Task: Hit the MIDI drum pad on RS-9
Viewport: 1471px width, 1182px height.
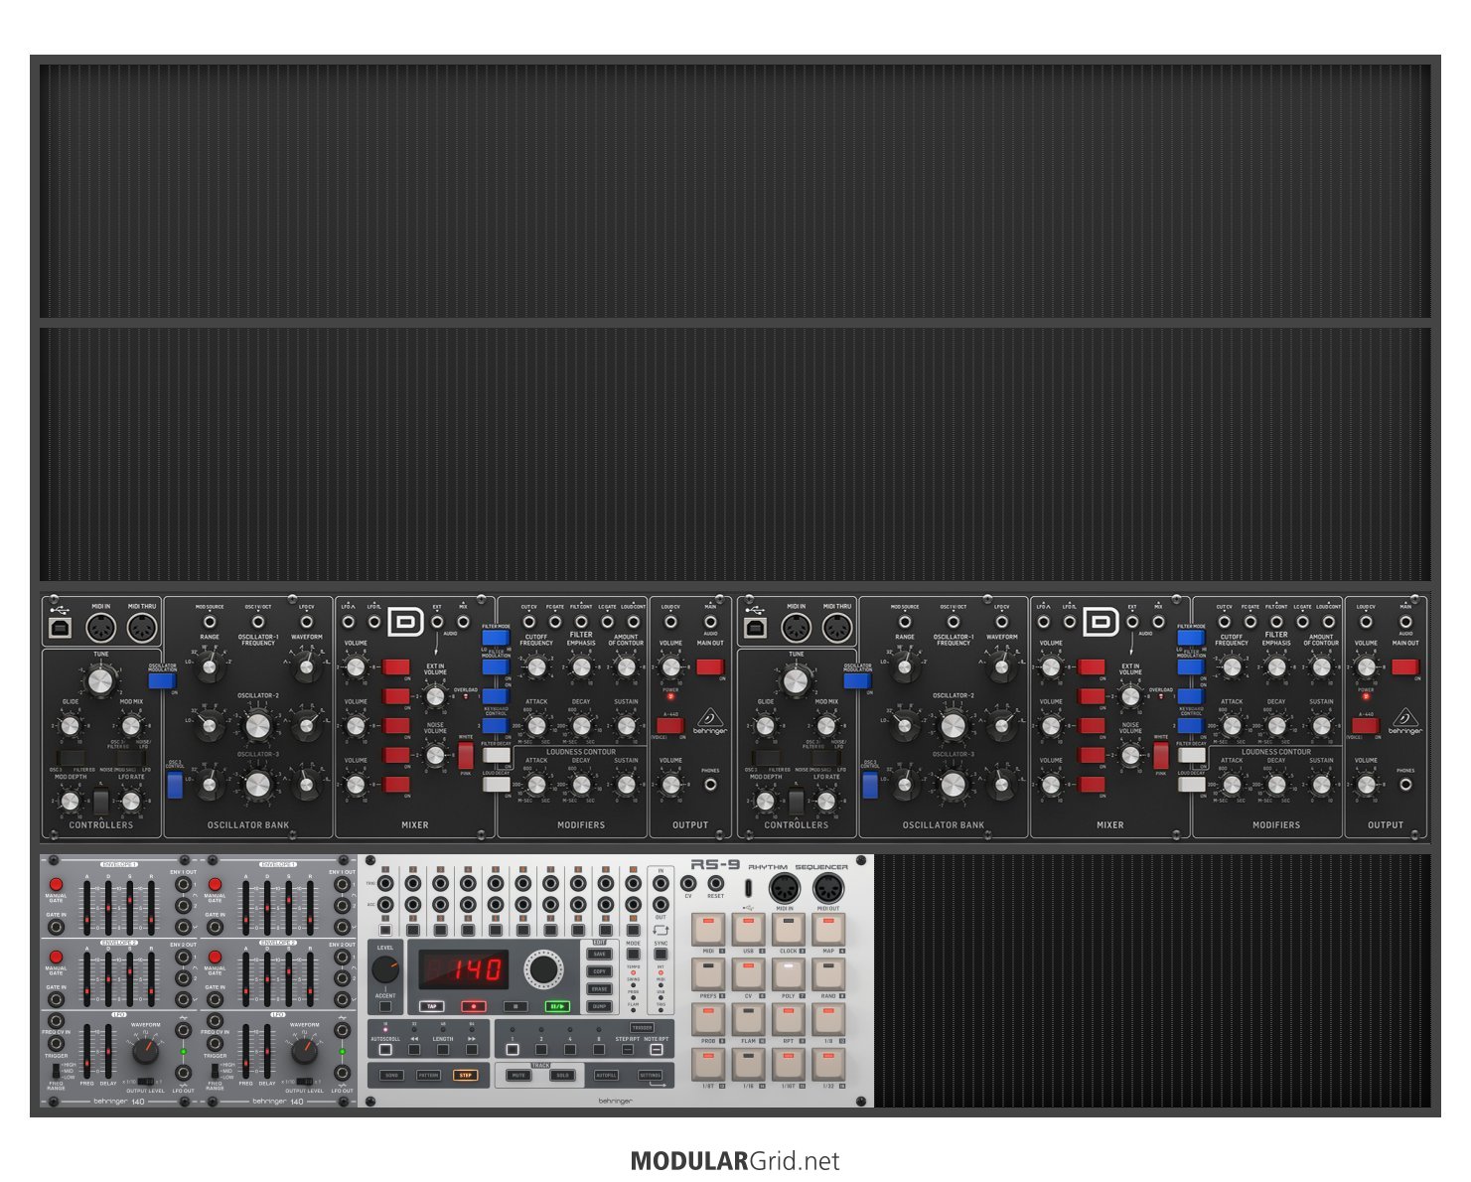Action: (x=708, y=930)
